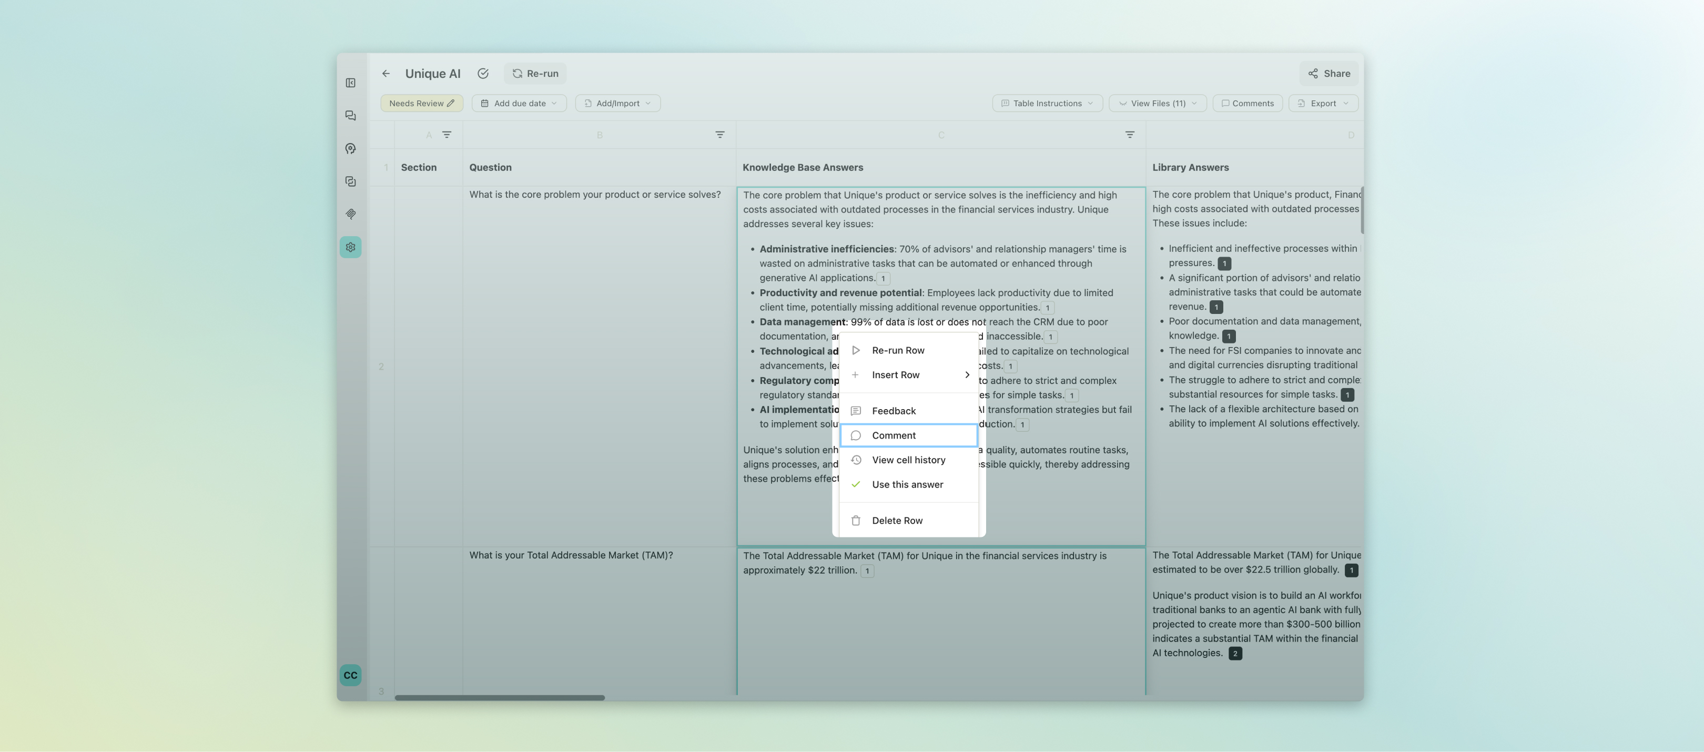Expand the Insert Row submenu
The image size is (1704, 752).
tap(909, 375)
